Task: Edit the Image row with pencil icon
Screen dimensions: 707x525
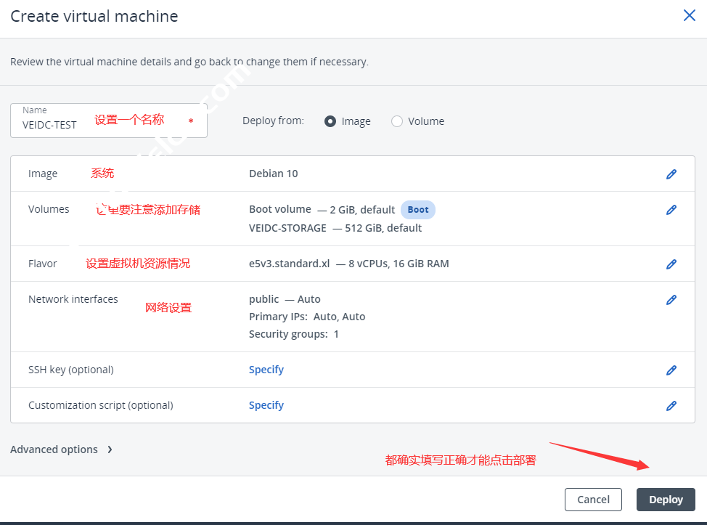Action: click(x=671, y=174)
